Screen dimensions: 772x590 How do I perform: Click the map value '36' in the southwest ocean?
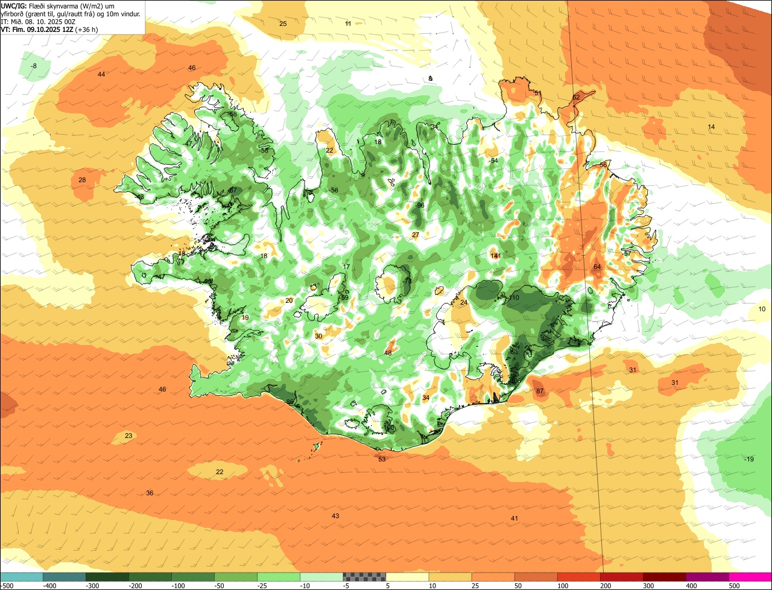coord(150,493)
